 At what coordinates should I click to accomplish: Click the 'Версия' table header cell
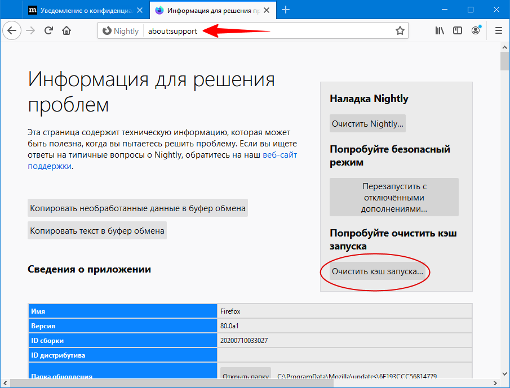(x=123, y=325)
